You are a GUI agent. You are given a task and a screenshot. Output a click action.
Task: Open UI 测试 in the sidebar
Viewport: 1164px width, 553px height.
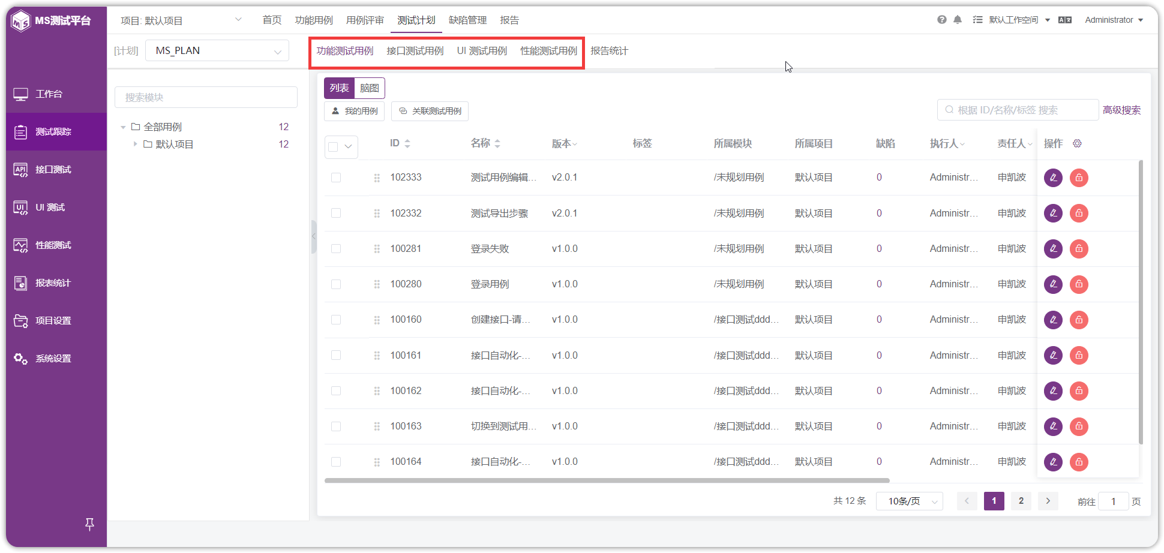(x=56, y=208)
